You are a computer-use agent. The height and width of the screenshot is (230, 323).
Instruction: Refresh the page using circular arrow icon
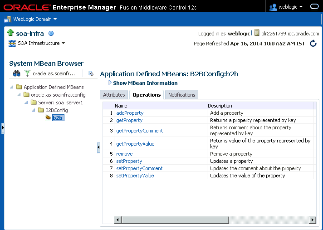(x=313, y=44)
